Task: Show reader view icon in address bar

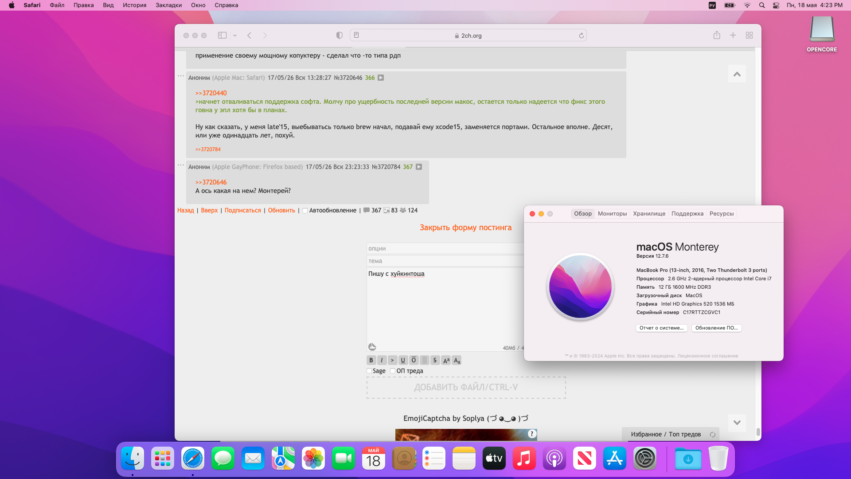Action: tap(356, 35)
